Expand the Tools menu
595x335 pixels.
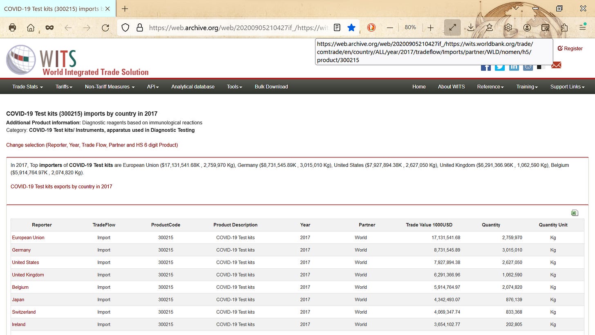(235, 87)
